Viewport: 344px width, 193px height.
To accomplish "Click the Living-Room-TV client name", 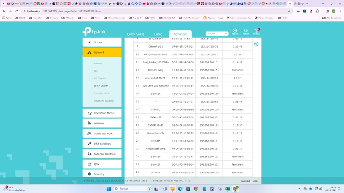I will coord(156,133).
